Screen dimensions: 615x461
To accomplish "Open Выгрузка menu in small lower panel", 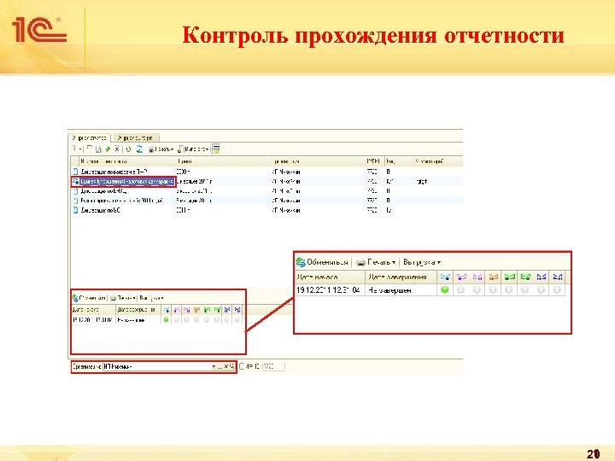I will point(152,298).
